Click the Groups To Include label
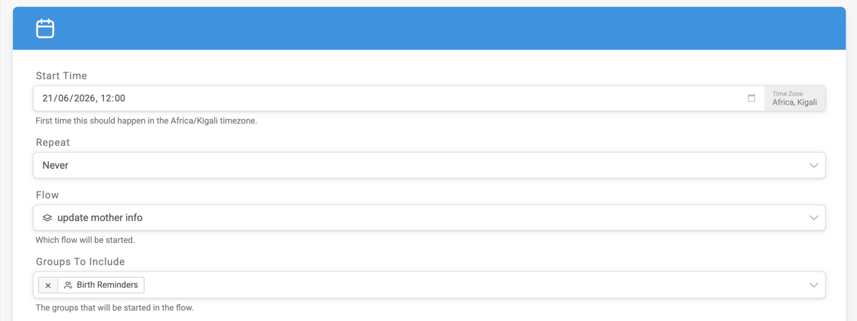857x321 pixels. coord(80,262)
